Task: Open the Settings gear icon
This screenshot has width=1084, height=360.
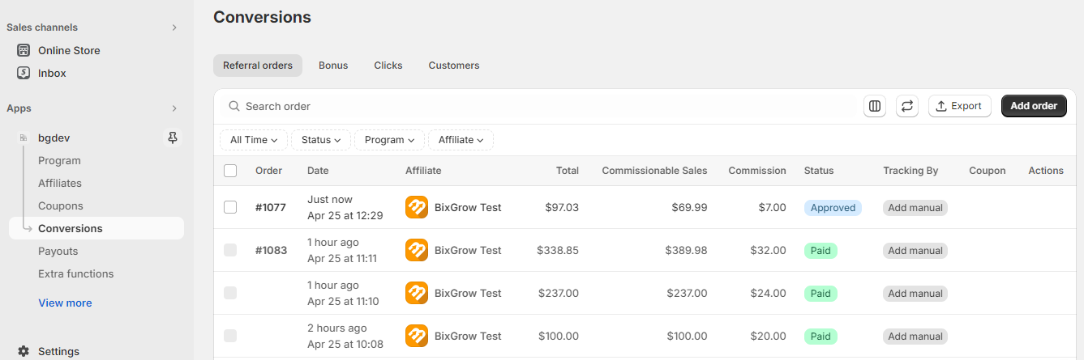Action: [24, 351]
